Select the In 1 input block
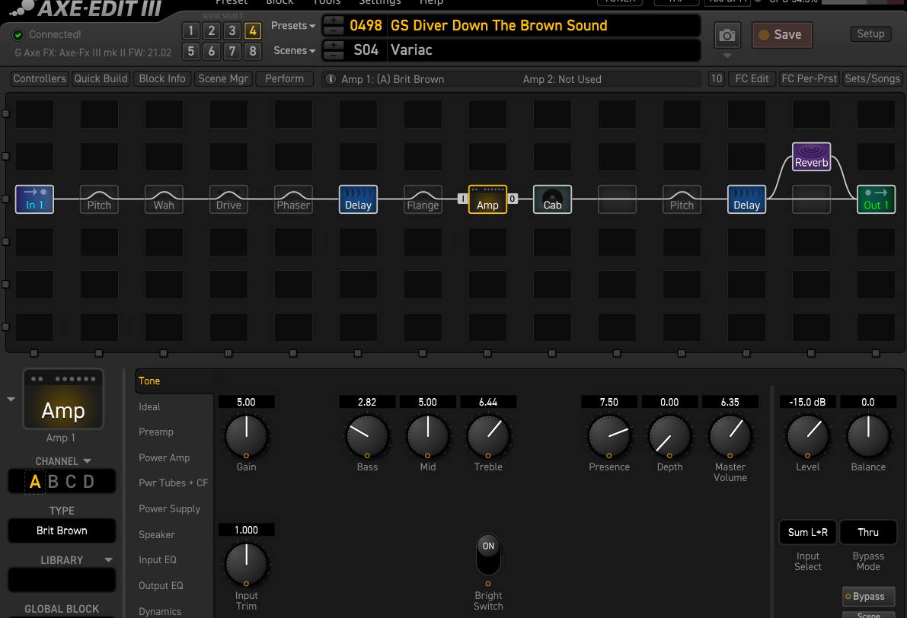 tap(34, 199)
